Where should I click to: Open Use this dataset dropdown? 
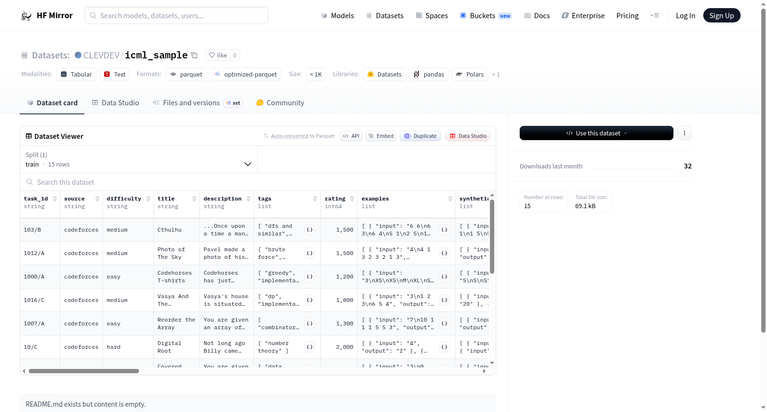click(x=596, y=133)
